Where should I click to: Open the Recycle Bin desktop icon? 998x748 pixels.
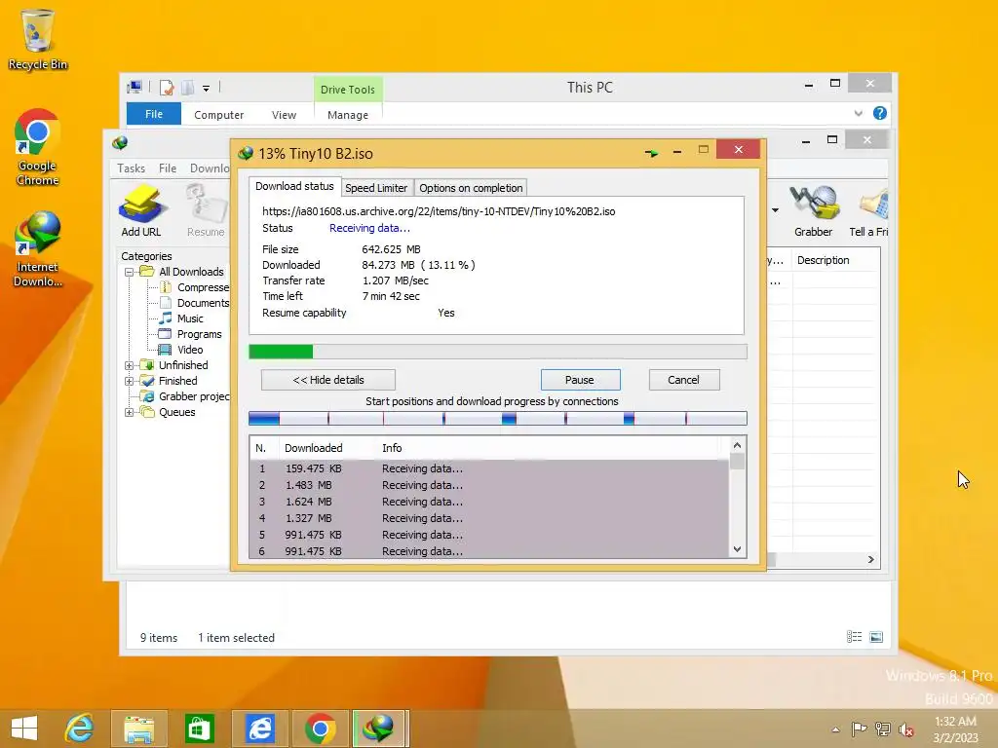tap(38, 39)
